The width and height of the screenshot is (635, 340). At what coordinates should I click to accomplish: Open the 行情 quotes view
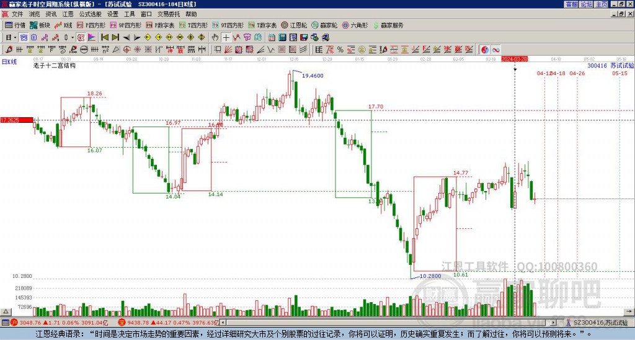[x=15, y=25]
